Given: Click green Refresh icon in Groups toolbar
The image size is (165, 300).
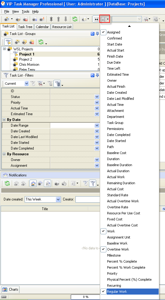Looking at the screenshot, I should click(41, 42).
